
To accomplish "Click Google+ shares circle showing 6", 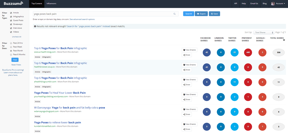I will [x=262, y=112].
